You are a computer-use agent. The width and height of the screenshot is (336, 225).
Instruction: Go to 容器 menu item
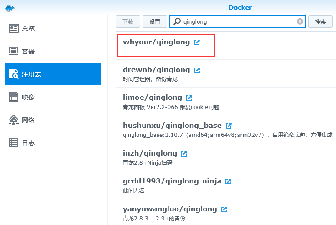click(x=53, y=51)
